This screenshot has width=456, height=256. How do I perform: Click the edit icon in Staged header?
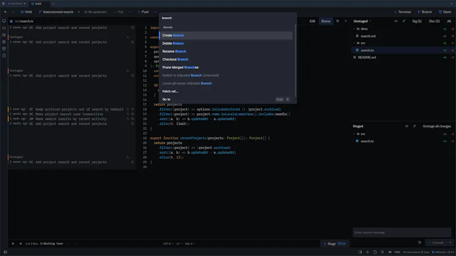coord(415,126)
